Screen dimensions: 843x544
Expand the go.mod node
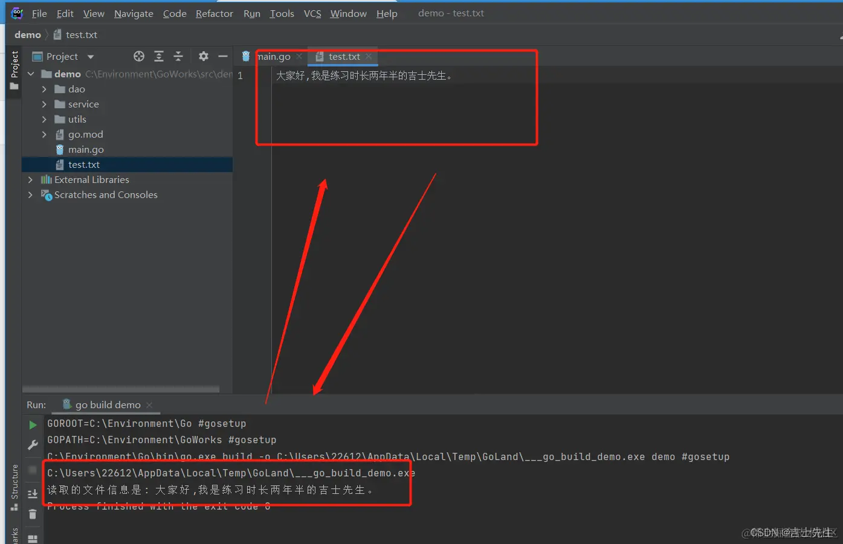(x=44, y=134)
